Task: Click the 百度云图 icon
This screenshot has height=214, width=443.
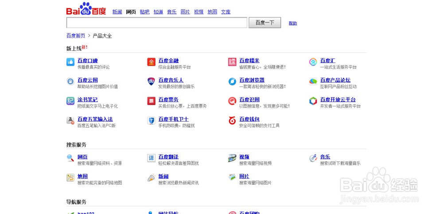Action: (70, 81)
